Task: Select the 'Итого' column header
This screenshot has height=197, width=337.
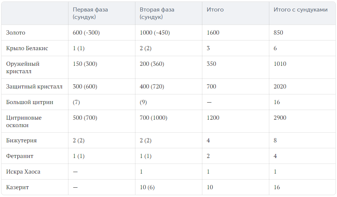Action: tap(215, 10)
